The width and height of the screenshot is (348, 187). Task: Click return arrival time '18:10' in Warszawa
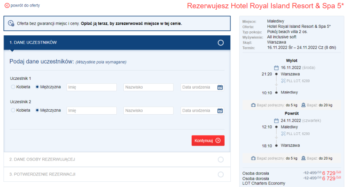tap(267, 146)
